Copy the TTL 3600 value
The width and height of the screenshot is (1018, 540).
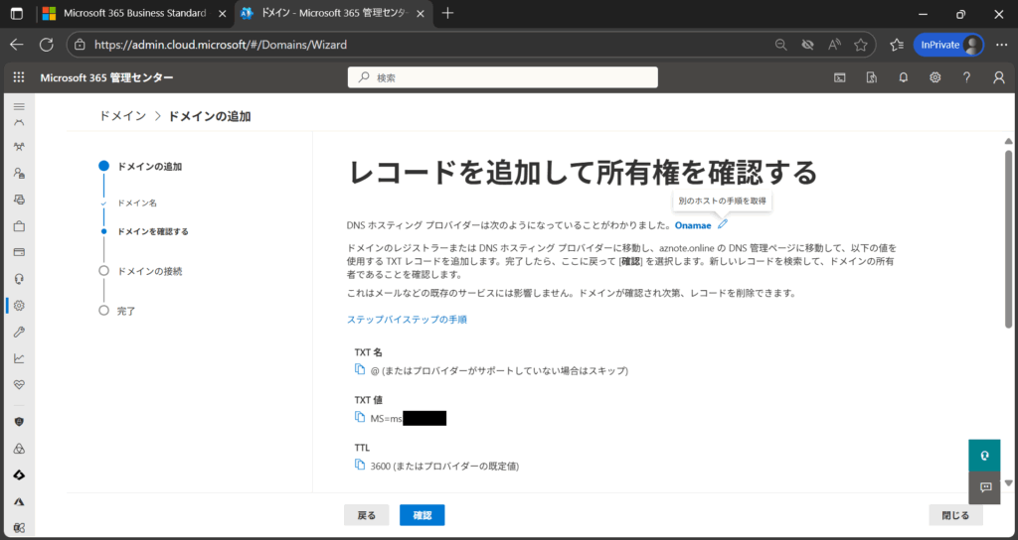point(360,465)
